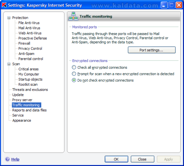
Task: Click the Traffic monitoring network icon
Action: [73, 16]
